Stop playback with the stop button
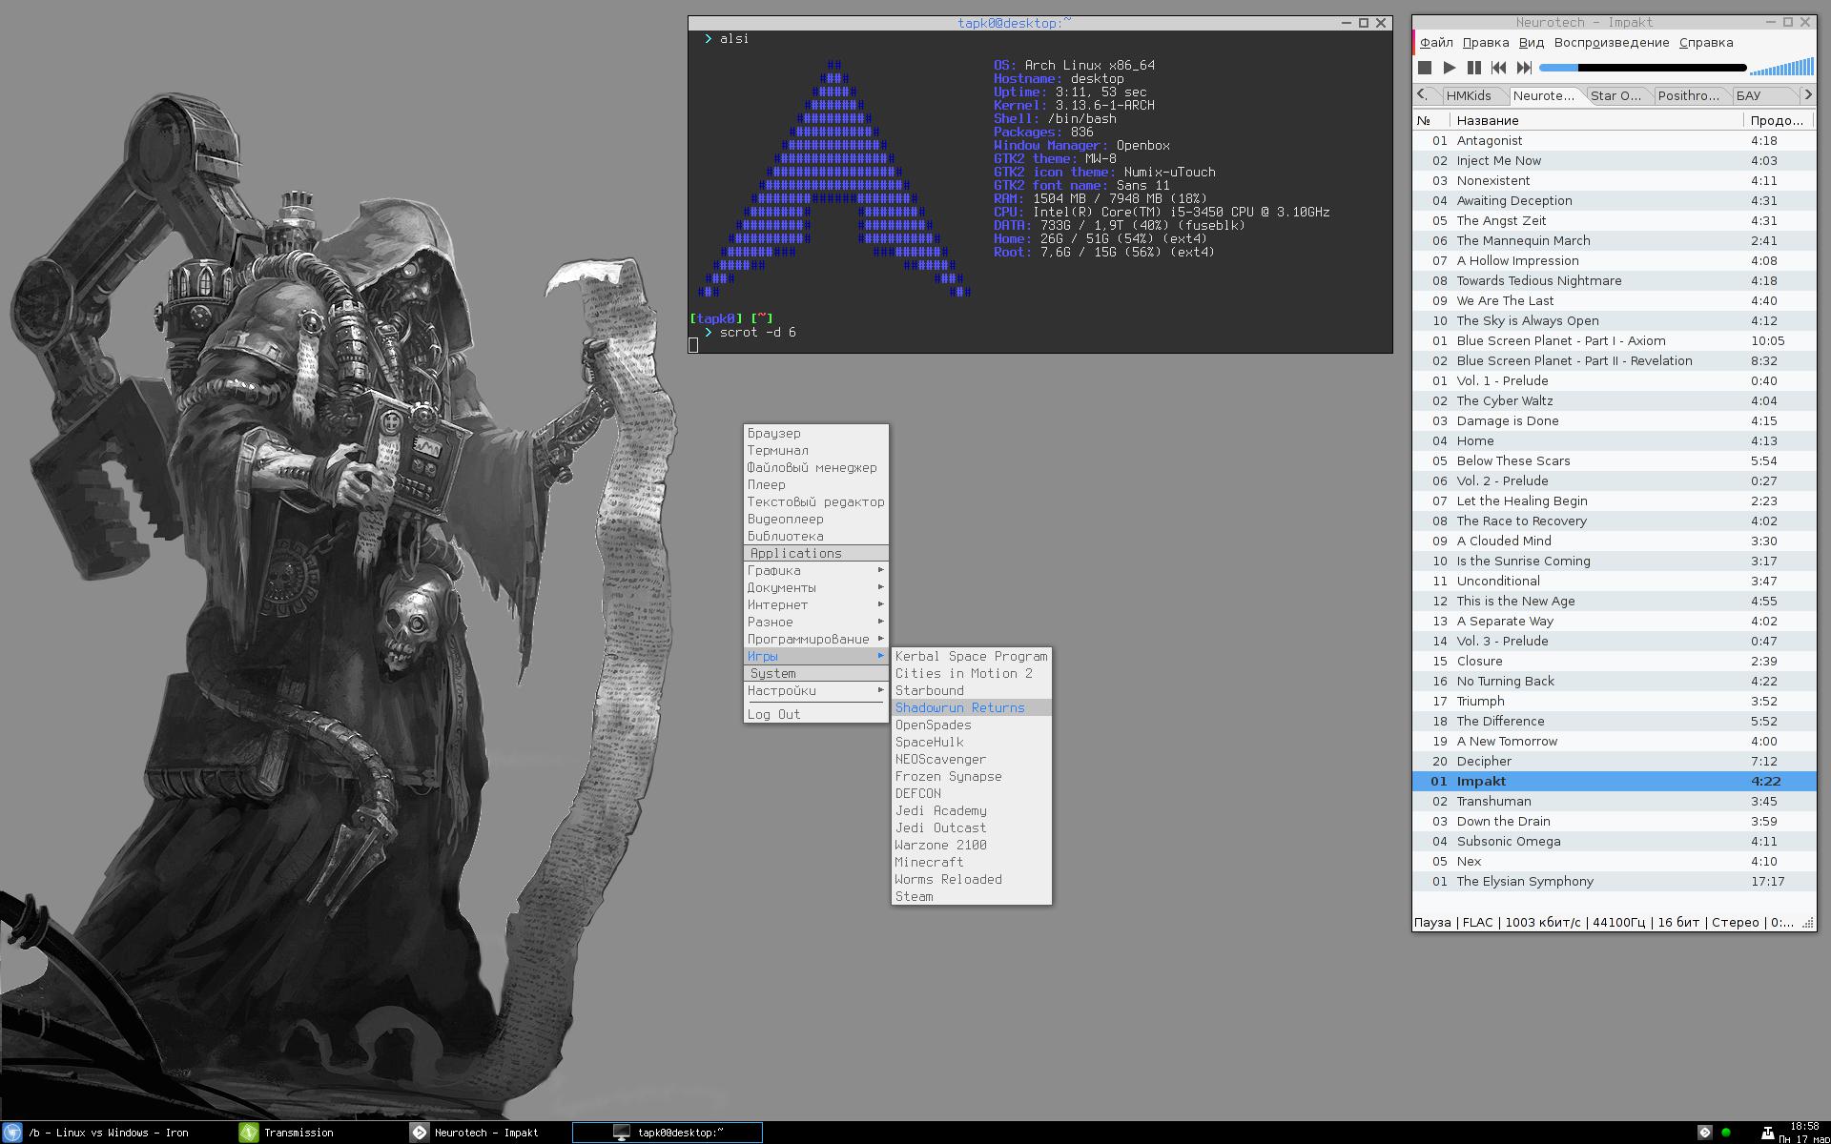The image size is (1831, 1144). [1425, 68]
